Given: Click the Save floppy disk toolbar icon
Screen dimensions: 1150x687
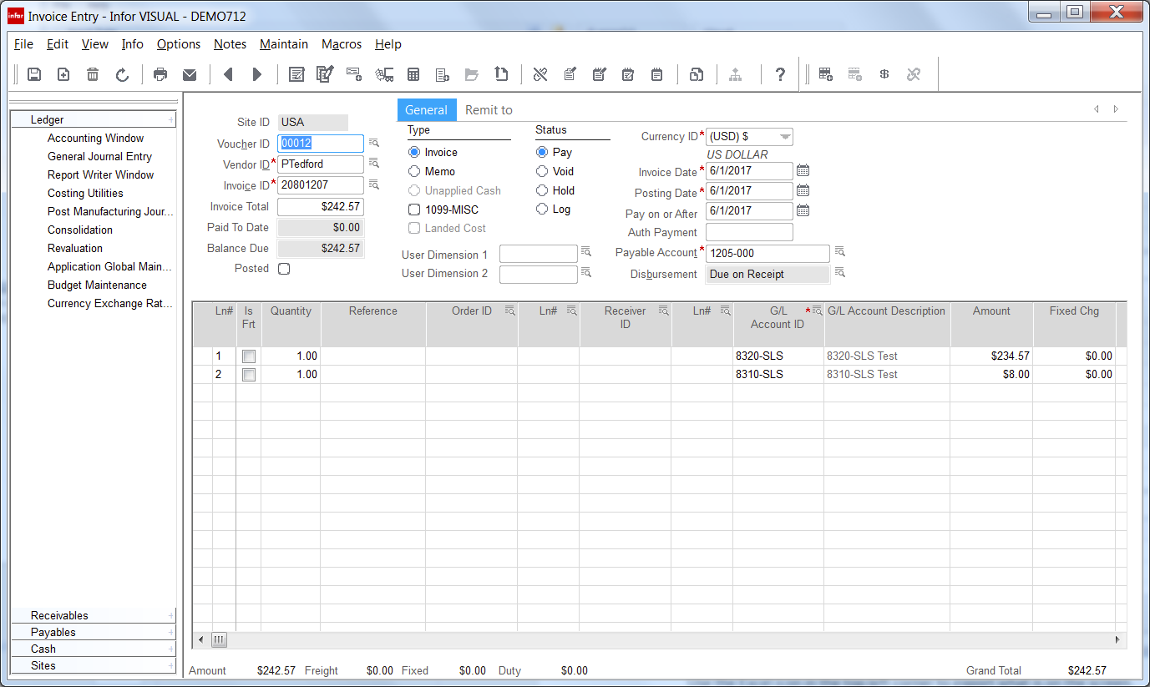Looking at the screenshot, I should [34, 74].
